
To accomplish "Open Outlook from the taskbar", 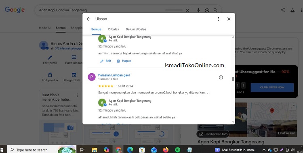I will (154, 150).
